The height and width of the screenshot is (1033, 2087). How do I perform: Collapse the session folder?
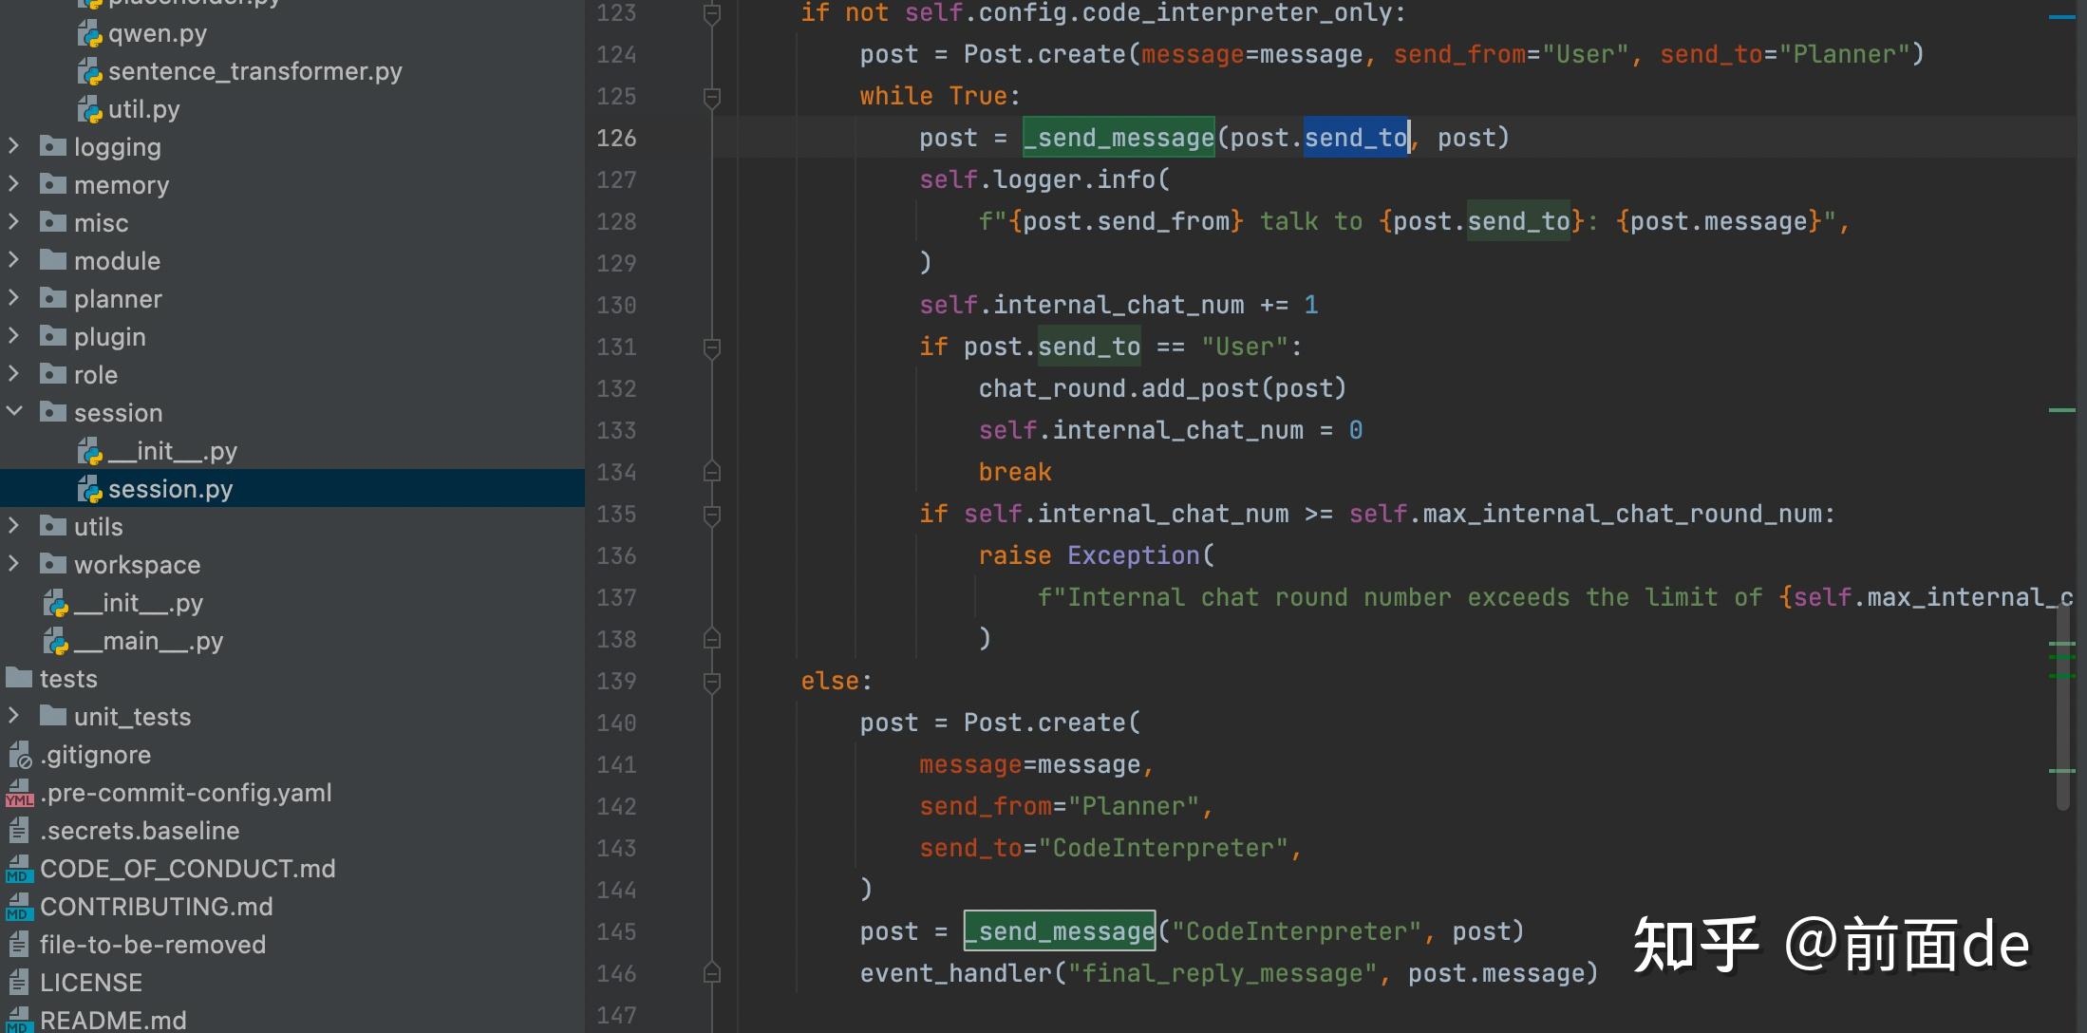pos(14,412)
